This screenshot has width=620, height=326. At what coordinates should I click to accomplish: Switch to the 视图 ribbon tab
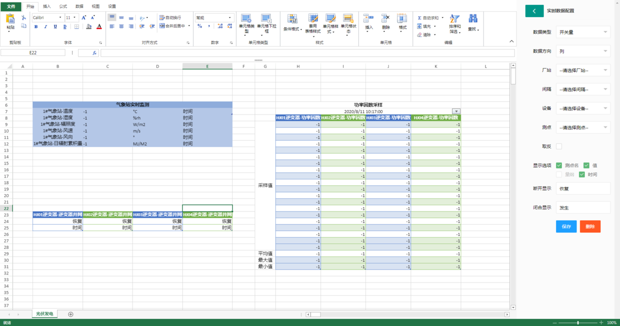pos(95,6)
